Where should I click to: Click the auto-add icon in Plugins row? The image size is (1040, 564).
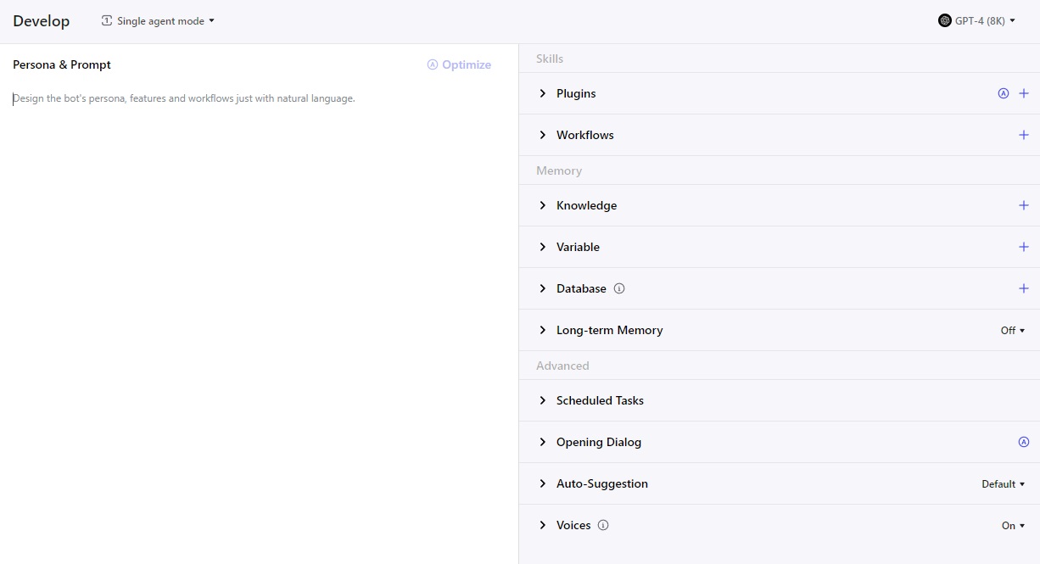[1003, 93]
